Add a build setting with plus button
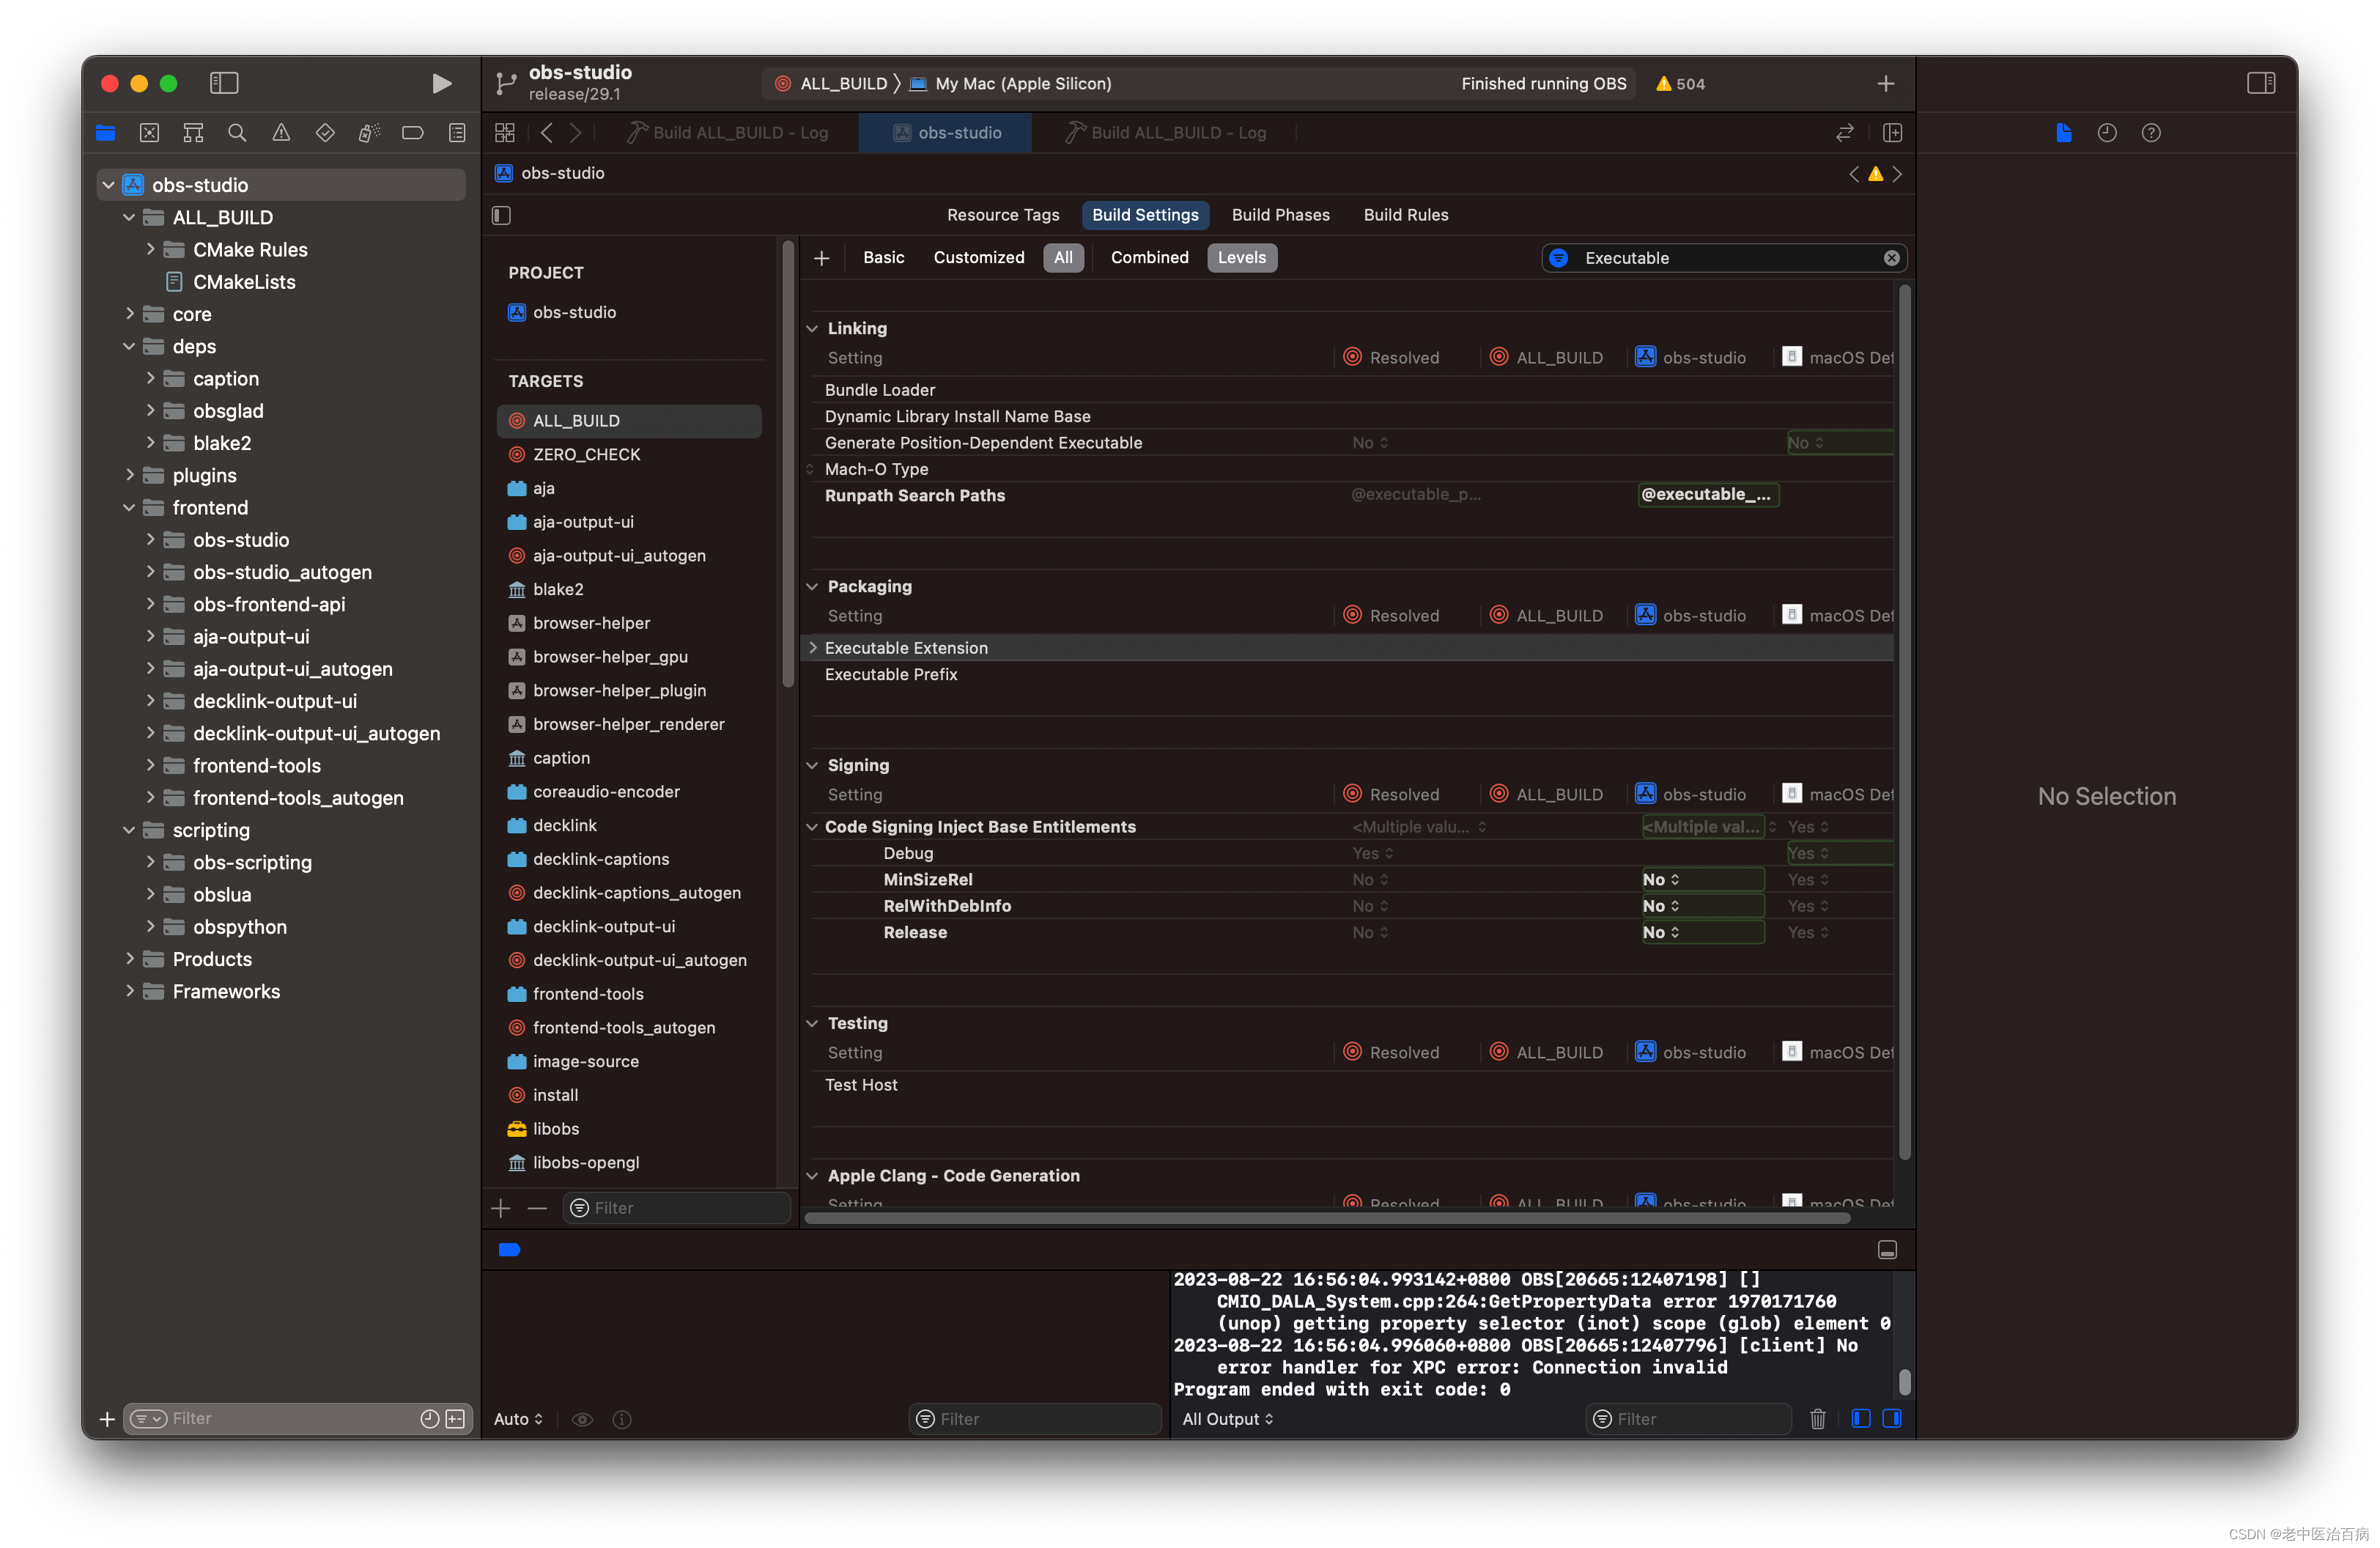This screenshot has width=2380, height=1548. (822, 258)
